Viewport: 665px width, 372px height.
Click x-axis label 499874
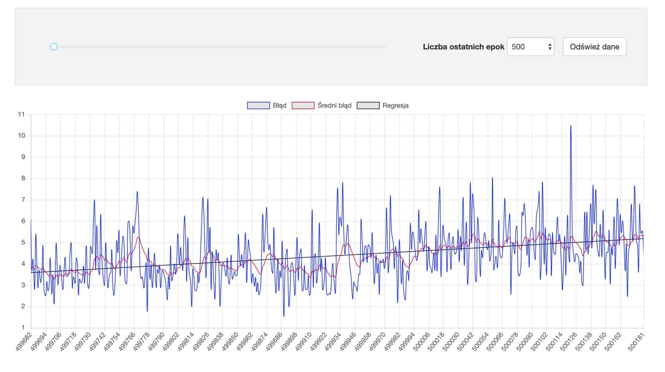(x=259, y=342)
